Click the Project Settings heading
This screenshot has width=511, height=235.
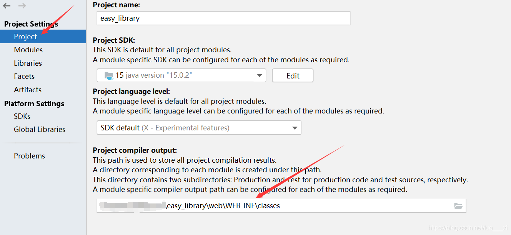pos(31,24)
